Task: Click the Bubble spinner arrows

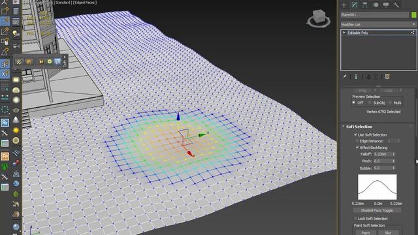Action: point(393,168)
